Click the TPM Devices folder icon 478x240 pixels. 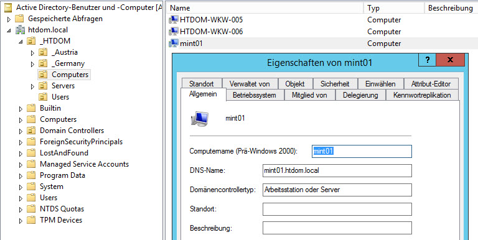click(x=31, y=220)
